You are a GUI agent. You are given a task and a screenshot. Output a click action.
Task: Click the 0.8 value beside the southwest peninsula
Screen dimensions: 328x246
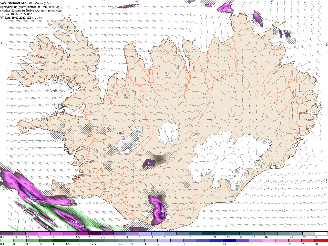64,203
